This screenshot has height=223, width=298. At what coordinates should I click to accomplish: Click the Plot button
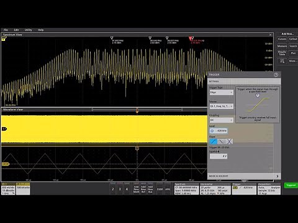tap(293, 53)
